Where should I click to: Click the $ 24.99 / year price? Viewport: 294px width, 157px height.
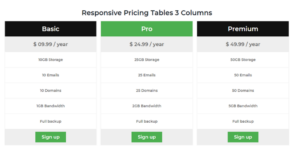(147, 44)
